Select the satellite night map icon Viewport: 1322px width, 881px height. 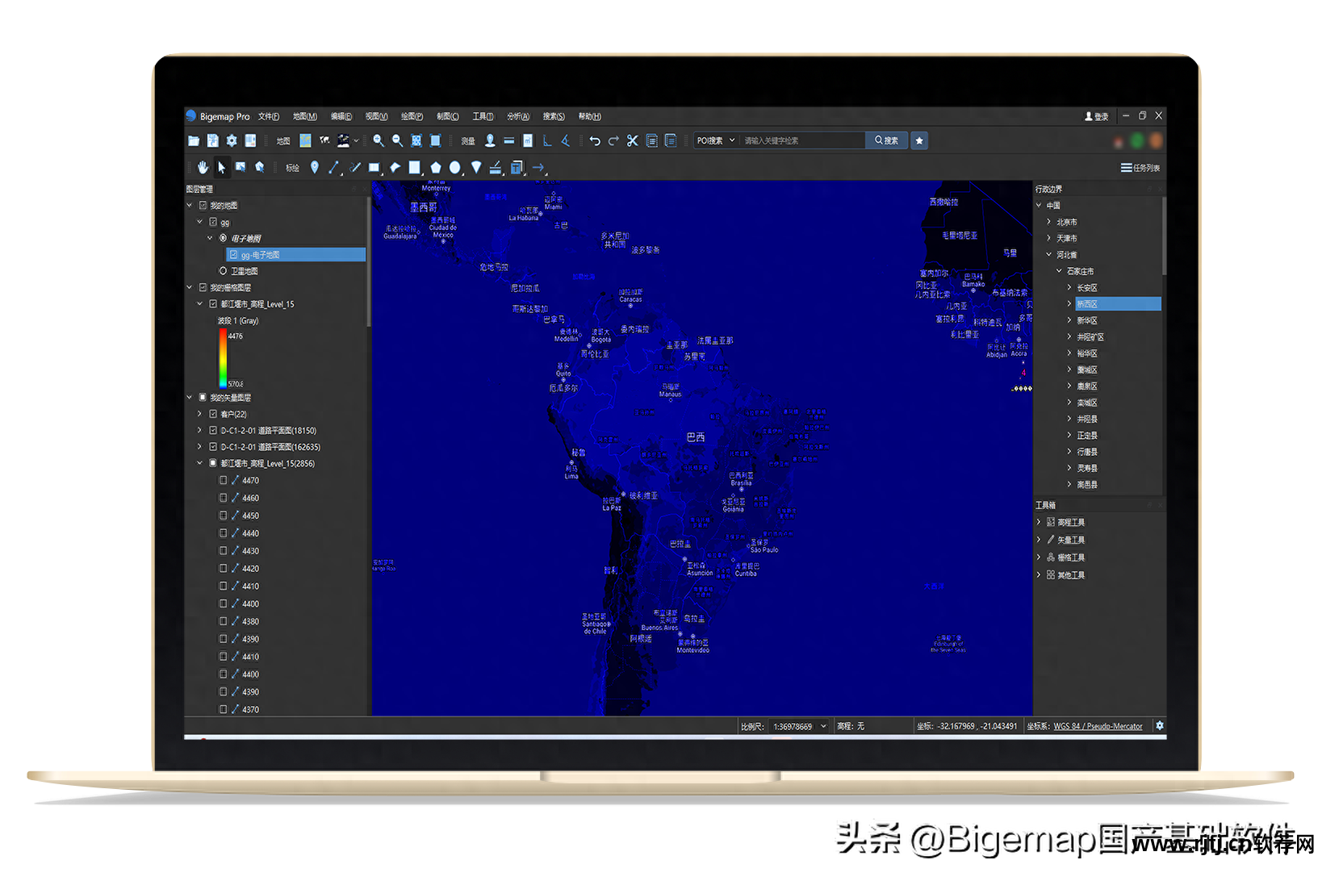click(344, 140)
